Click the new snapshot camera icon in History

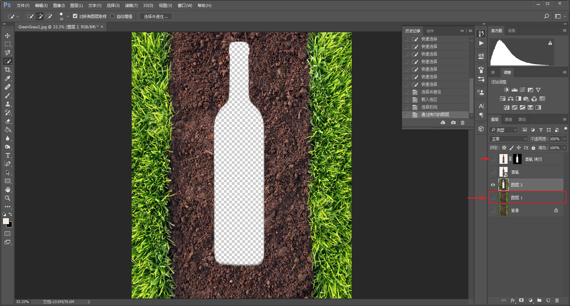tap(453, 122)
